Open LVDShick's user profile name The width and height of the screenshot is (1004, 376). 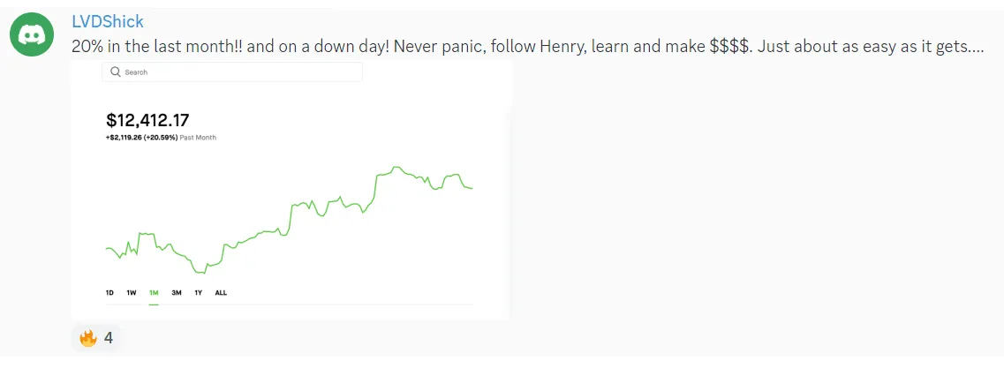[x=107, y=21]
